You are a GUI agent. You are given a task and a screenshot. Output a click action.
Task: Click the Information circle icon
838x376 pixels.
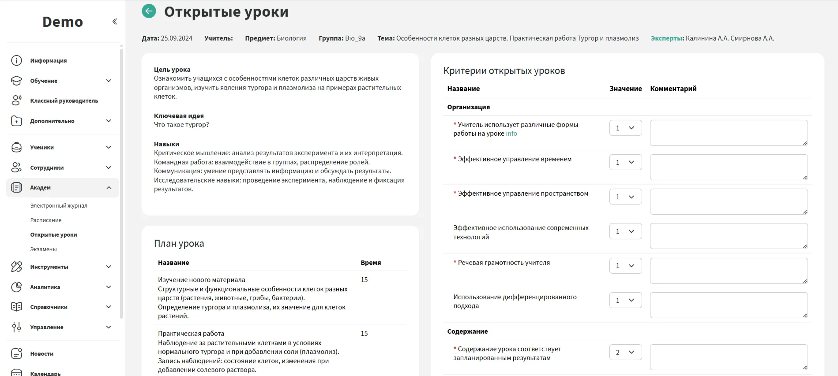click(16, 60)
